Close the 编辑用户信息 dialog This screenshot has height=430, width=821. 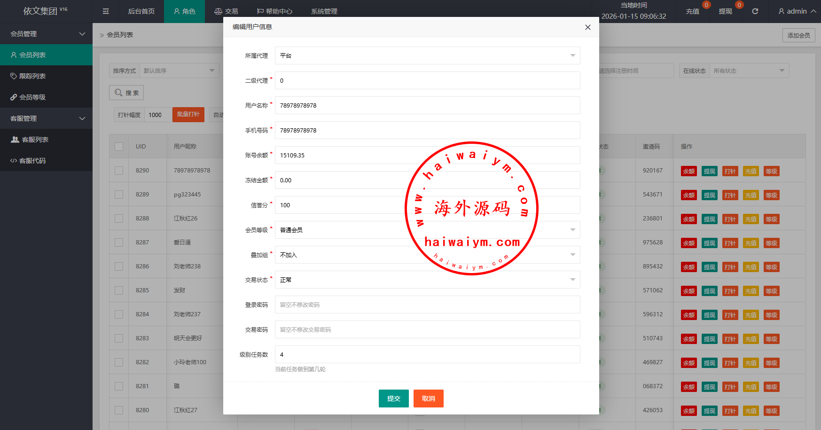tap(587, 27)
